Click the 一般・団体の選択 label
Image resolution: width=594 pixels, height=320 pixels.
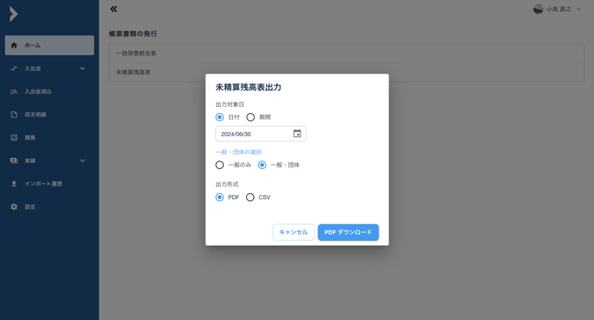(x=238, y=152)
